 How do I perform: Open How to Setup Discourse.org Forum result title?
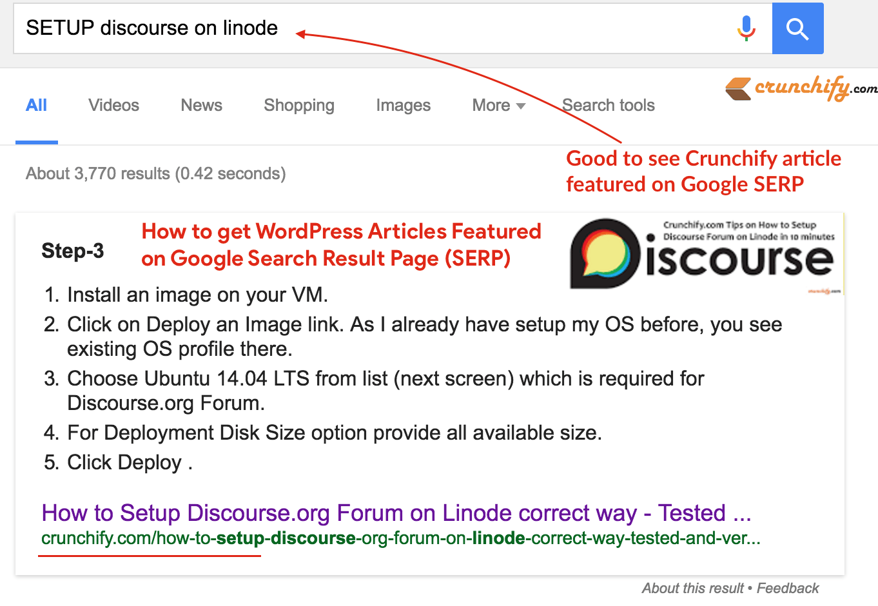tap(396, 513)
